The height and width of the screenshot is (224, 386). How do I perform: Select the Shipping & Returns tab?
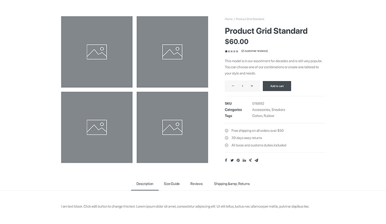pyautogui.click(x=232, y=184)
